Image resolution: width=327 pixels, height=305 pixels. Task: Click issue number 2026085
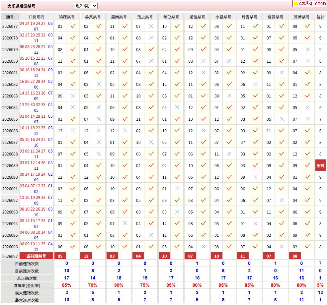click(10, 119)
